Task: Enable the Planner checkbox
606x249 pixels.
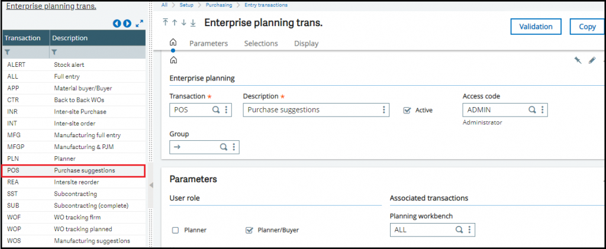Action: (175, 230)
